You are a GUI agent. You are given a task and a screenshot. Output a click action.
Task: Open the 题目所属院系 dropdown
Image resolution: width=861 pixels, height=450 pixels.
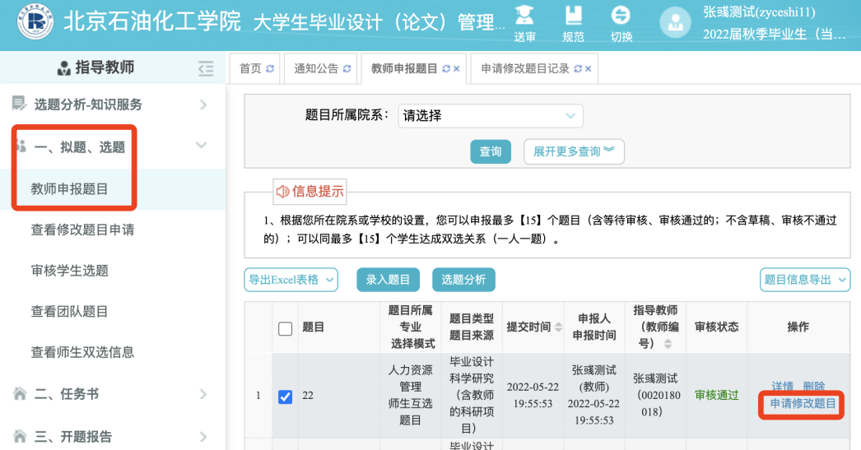pos(491,116)
